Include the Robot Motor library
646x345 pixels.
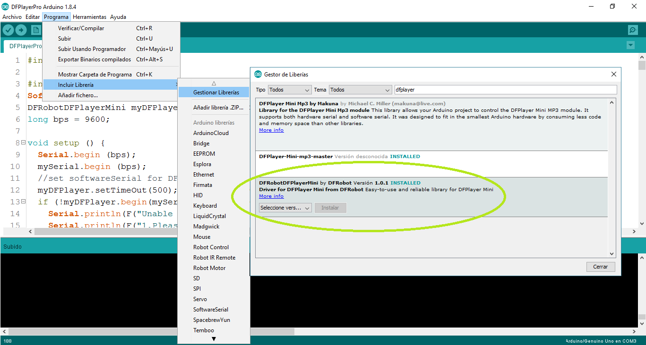214,268
